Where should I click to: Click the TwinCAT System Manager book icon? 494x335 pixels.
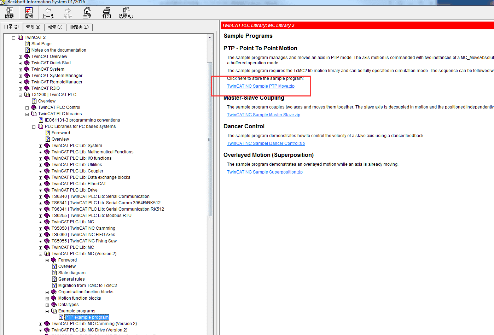pos(27,75)
